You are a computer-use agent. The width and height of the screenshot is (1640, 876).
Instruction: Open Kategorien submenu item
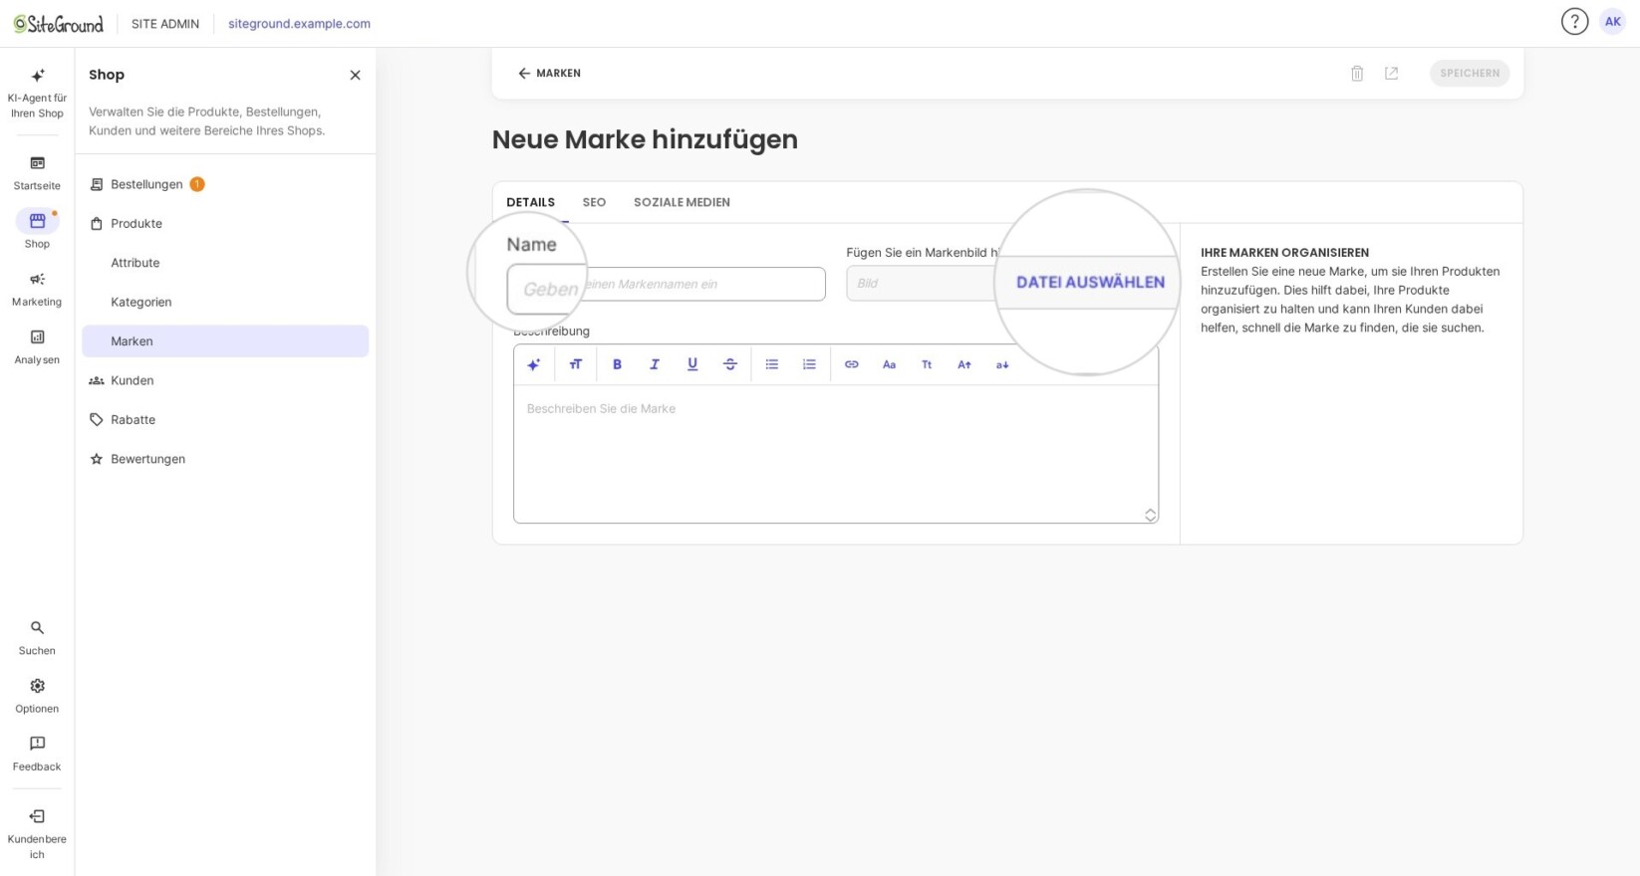tap(225, 302)
